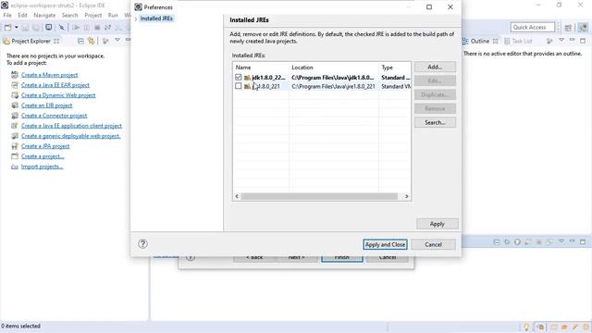Image resolution: width=592 pixels, height=333 pixels.
Task: Click the Eclipse logo in title bar
Action: coord(5,6)
